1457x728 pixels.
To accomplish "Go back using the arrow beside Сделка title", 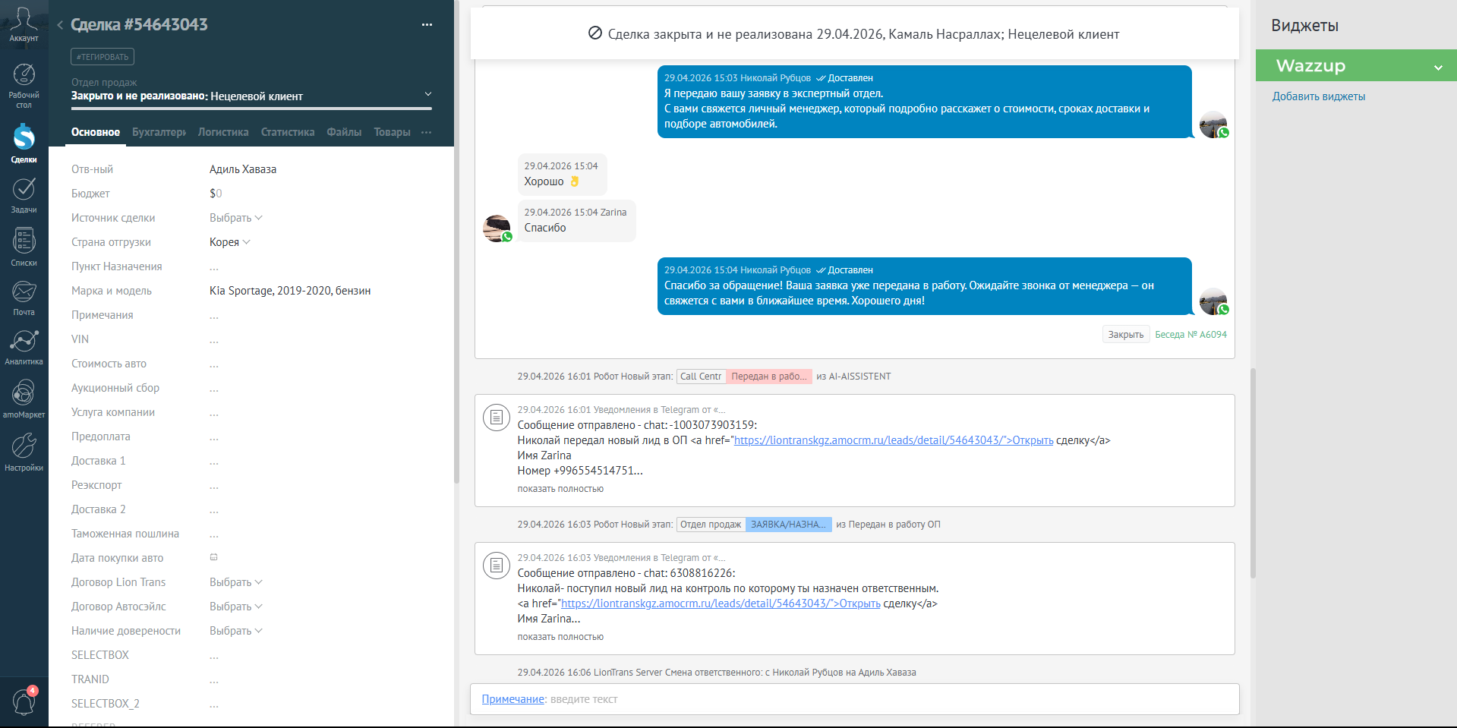I will click(60, 25).
